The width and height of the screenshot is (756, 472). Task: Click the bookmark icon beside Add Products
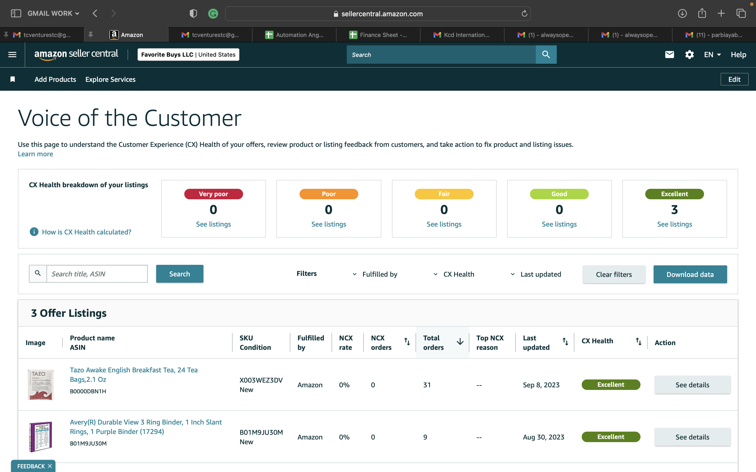coord(13,79)
